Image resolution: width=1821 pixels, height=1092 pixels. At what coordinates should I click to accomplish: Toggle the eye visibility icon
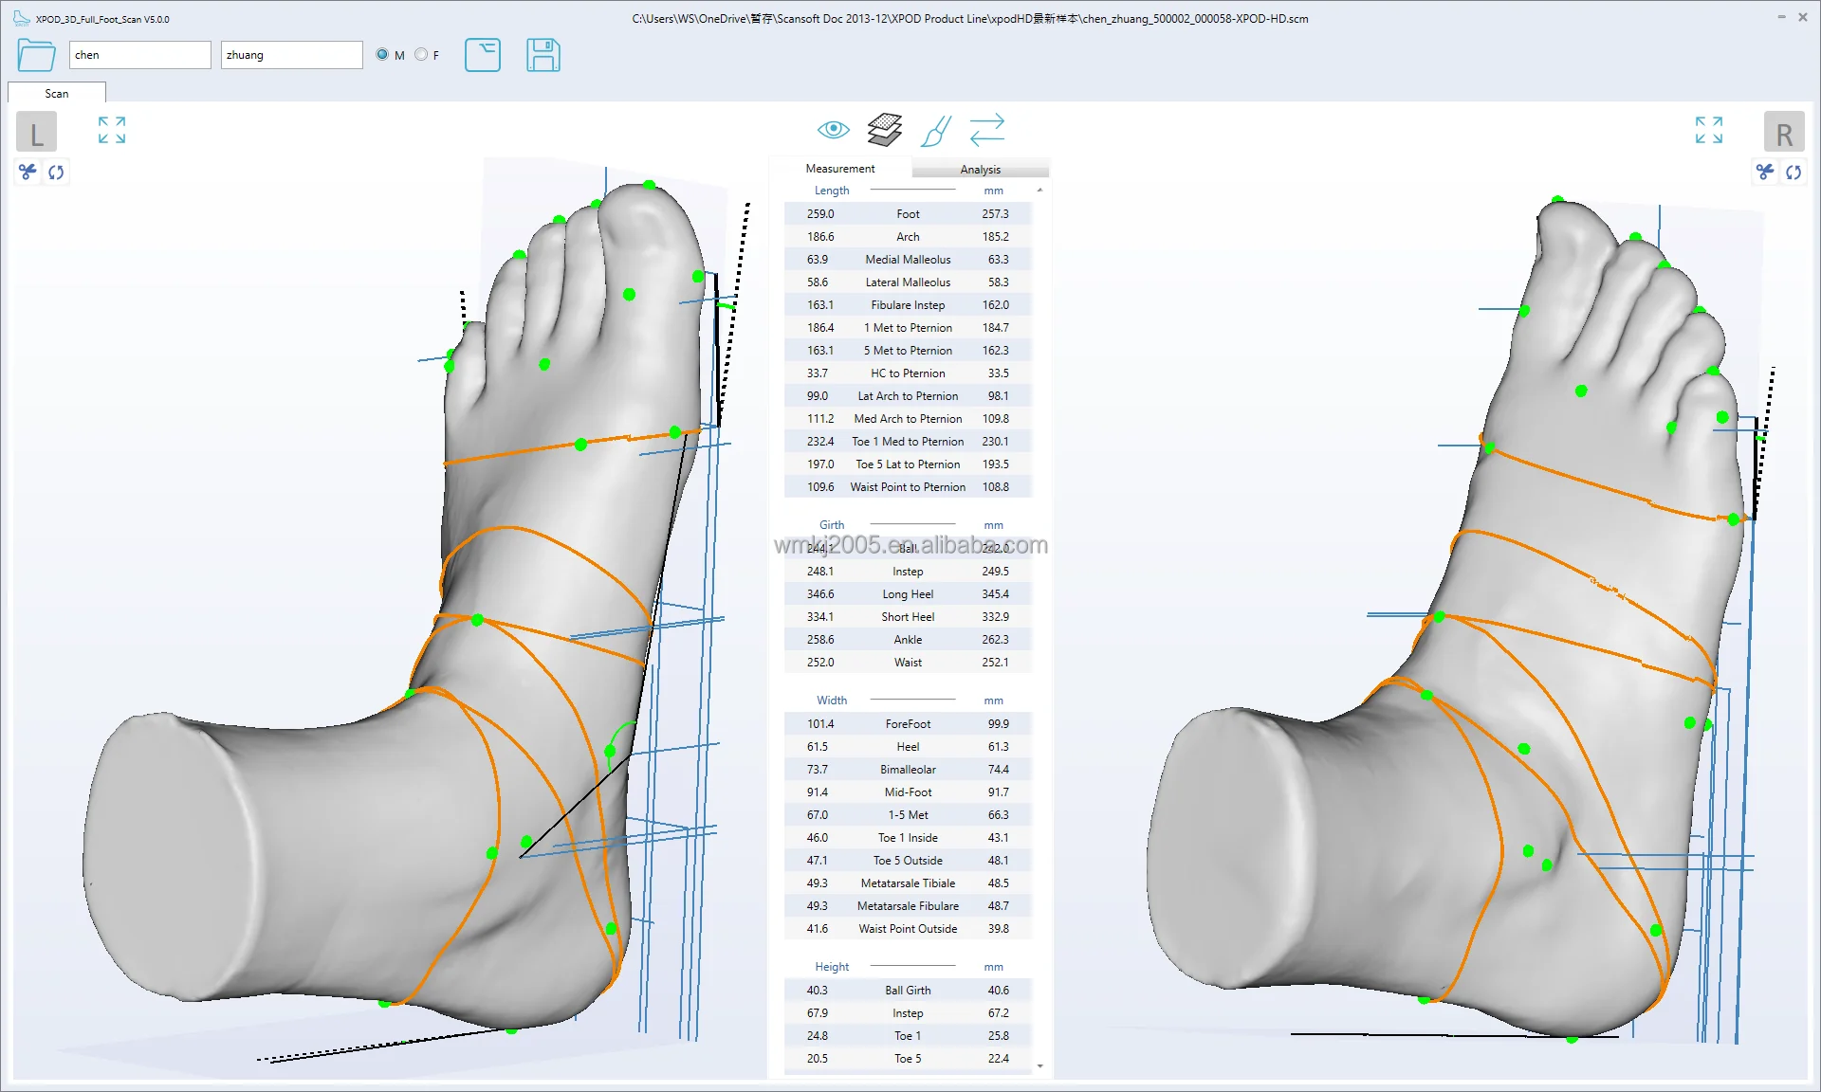coord(834,129)
